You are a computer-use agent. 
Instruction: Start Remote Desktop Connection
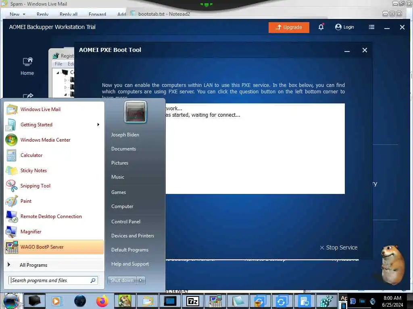coord(54,216)
